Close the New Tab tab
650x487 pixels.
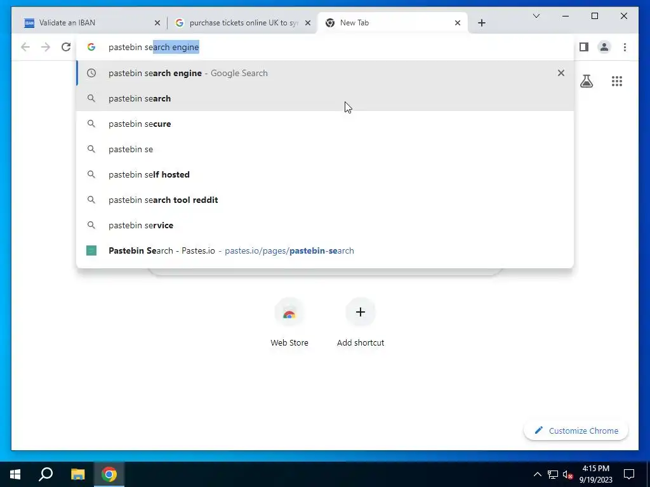tap(457, 23)
